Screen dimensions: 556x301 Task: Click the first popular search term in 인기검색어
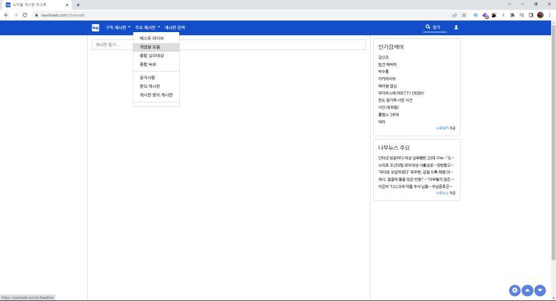(383, 57)
